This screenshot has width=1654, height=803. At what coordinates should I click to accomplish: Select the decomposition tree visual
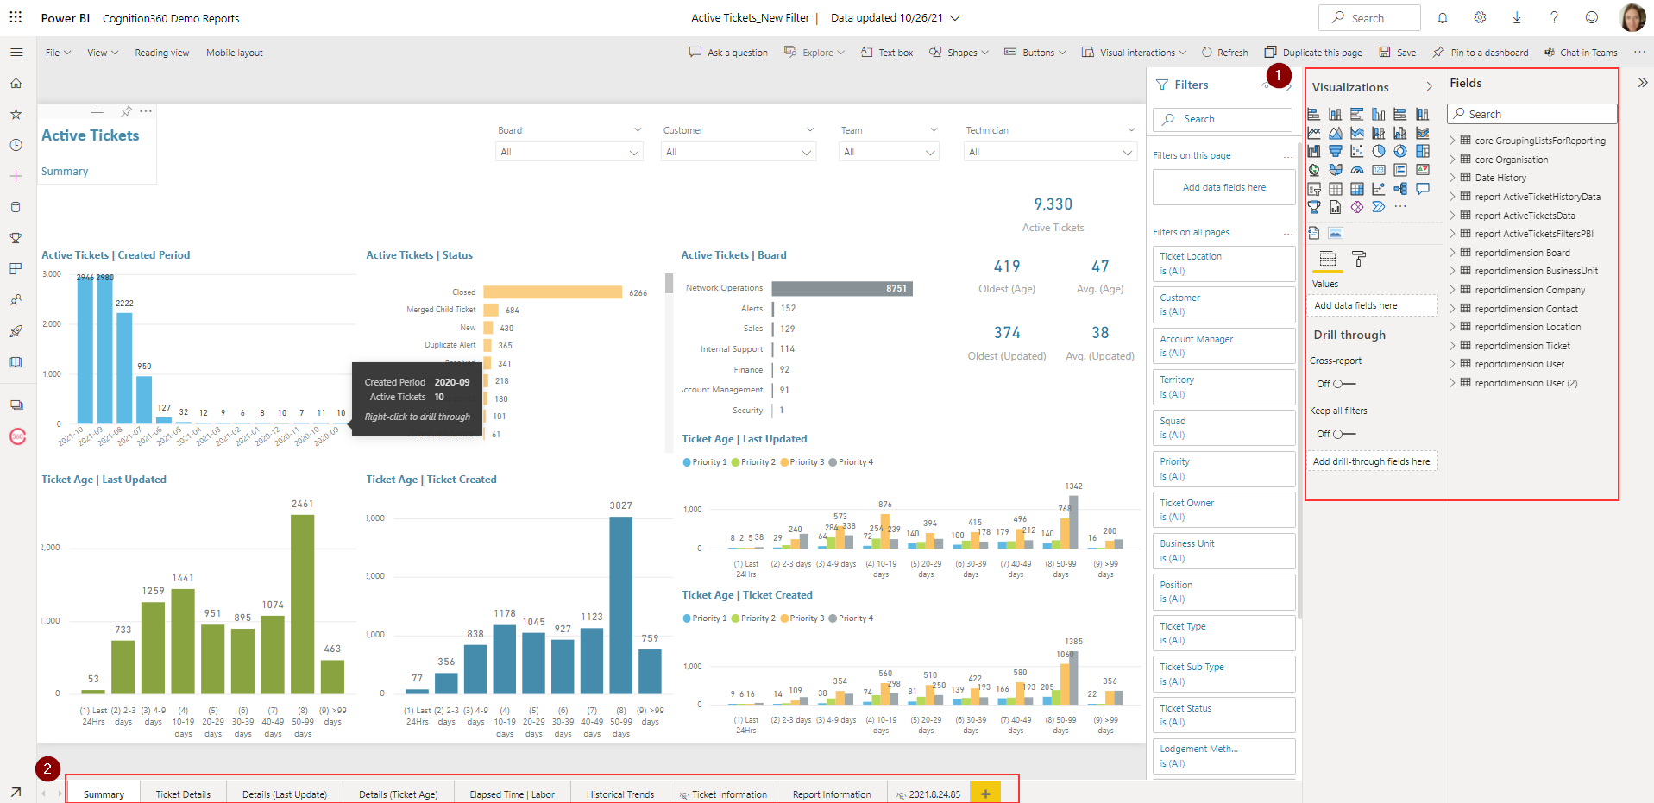point(1400,188)
